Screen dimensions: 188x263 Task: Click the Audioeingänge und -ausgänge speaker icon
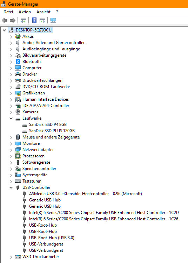(x=18, y=49)
